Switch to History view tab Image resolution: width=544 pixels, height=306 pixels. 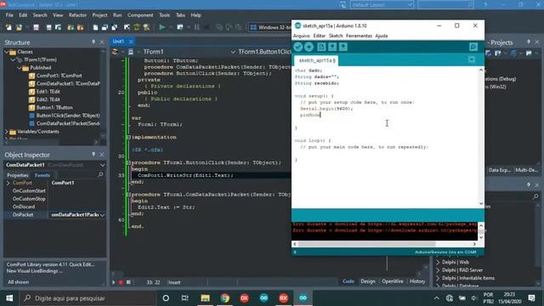point(417,281)
